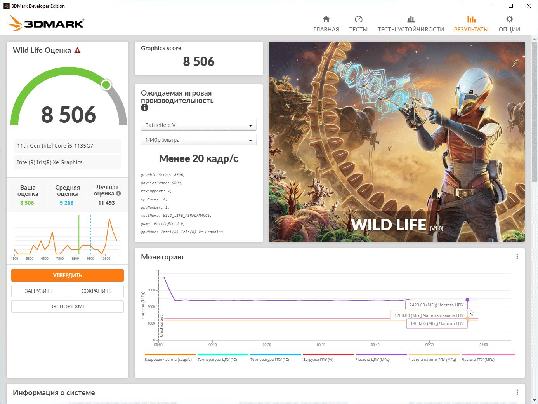Click the "1200.00 (МГц) Частота памяти ГПУ" tooltip
The image size is (538, 404).
429,315
